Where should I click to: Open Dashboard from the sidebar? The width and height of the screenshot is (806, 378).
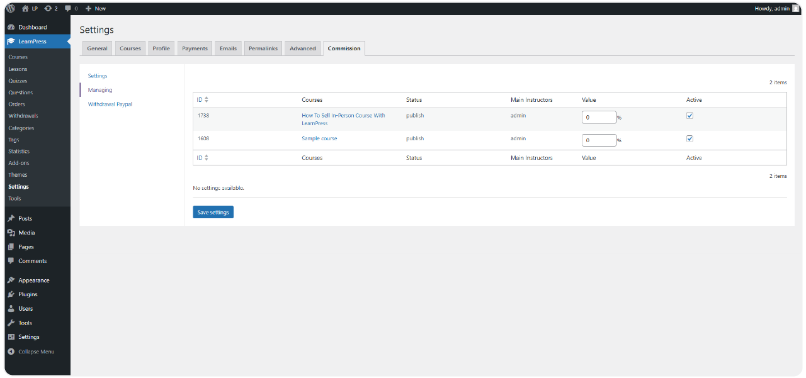click(32, 27)
